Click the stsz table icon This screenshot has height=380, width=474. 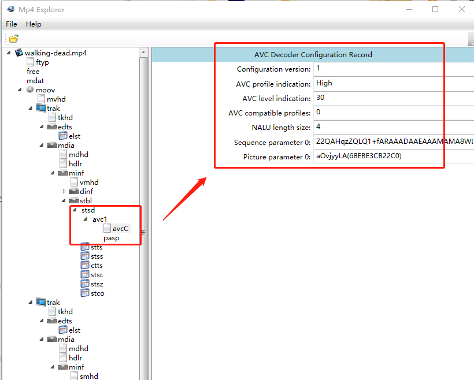pos(85,284)
